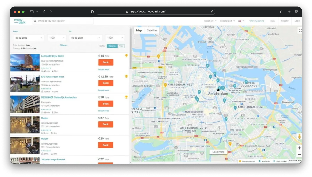Click the Safari address bar URL
Image resolution: width=312 pixels, height=177 pixels.
[x=148, y=12]
